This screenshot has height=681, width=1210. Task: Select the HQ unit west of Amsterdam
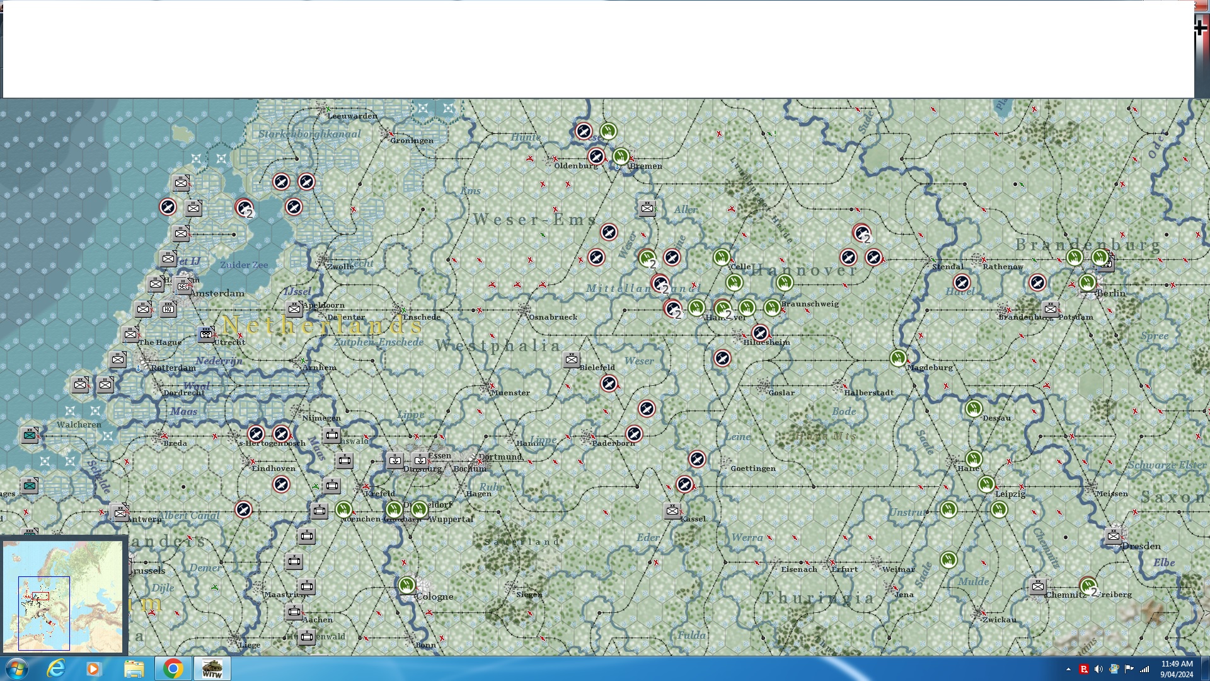tap(168, 308)
